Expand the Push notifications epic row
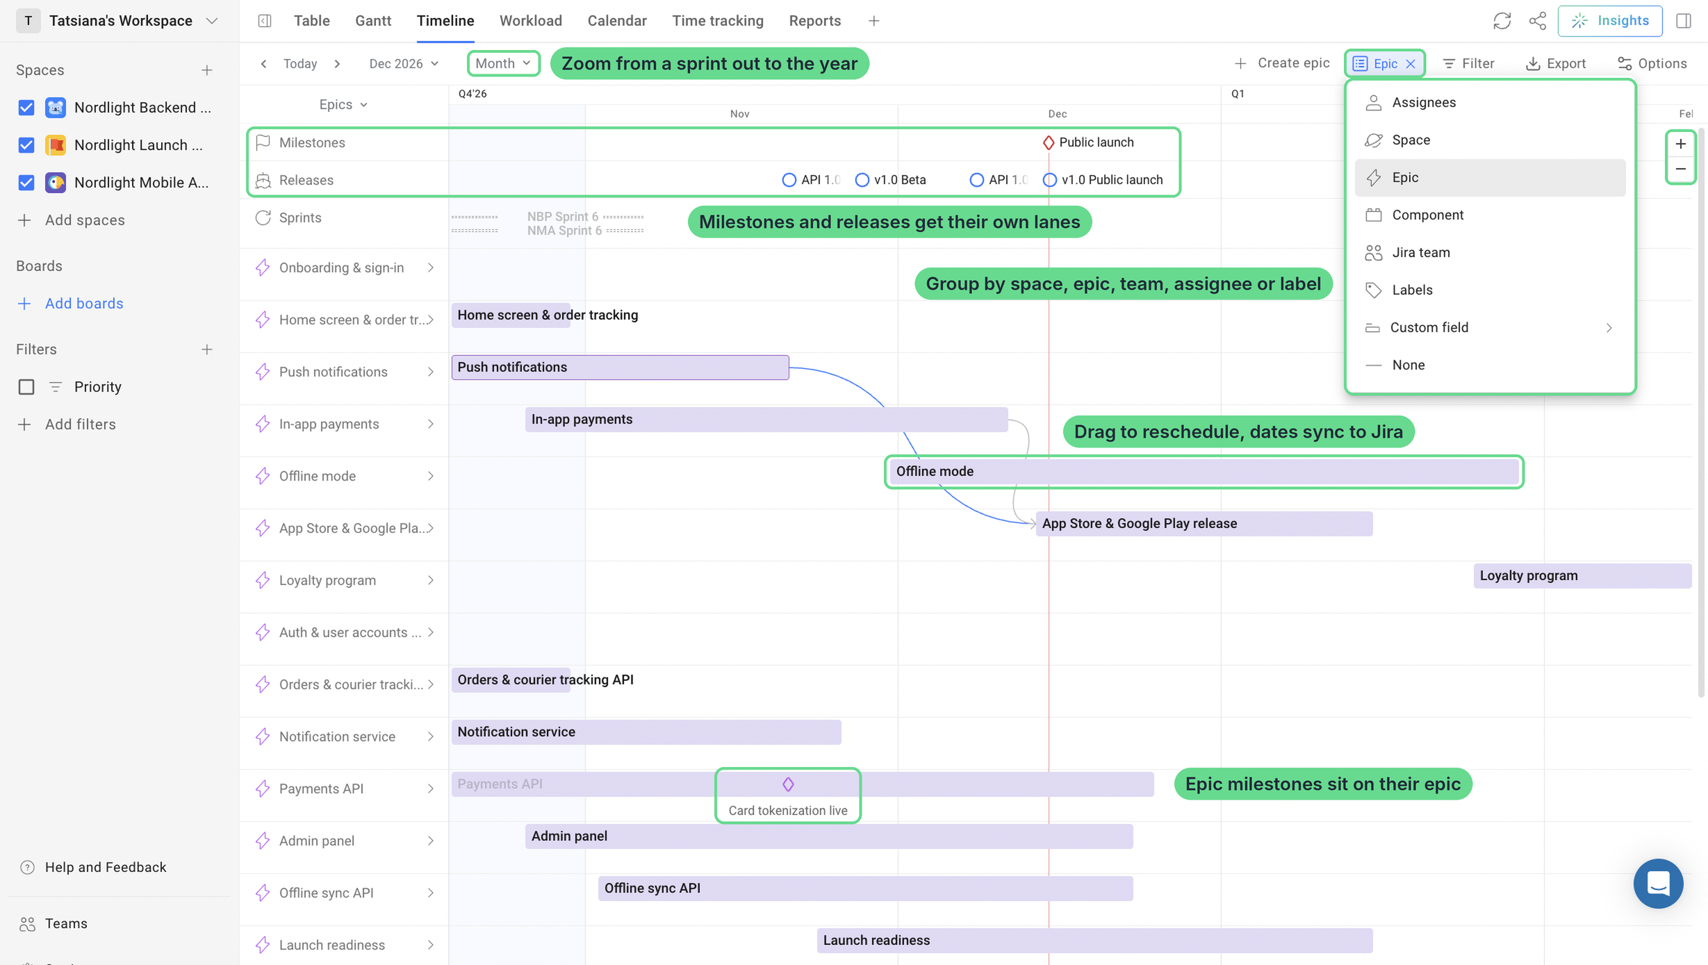The width and height of the screenshot is (1708, 965). click(x=430, y=372)
